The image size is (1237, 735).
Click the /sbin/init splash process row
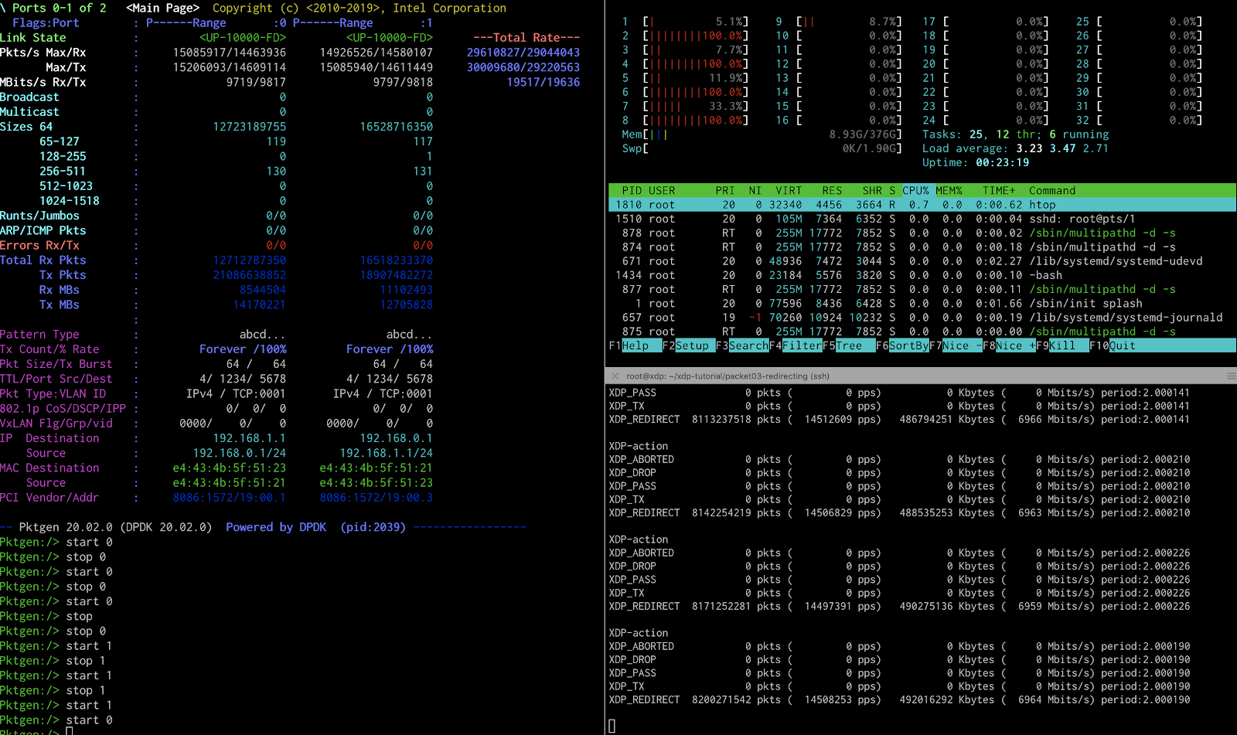click(922, 303)
